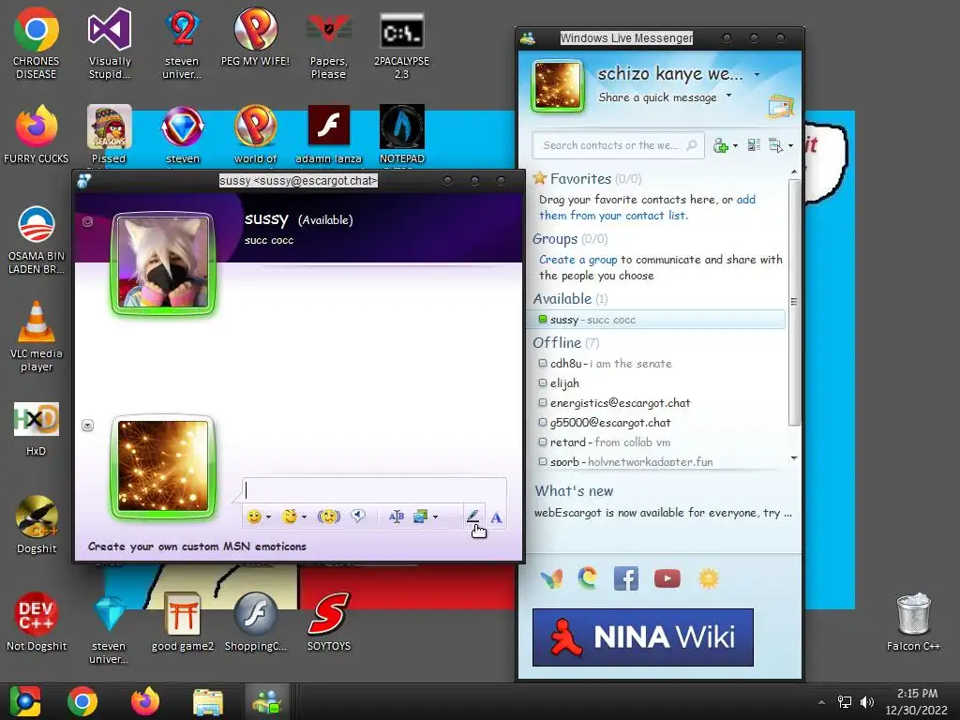The height and width of the screenshot is (720, 960).
Task: Select the Recycle Bin labeled Falcon C++
Action: coord(913,622)
